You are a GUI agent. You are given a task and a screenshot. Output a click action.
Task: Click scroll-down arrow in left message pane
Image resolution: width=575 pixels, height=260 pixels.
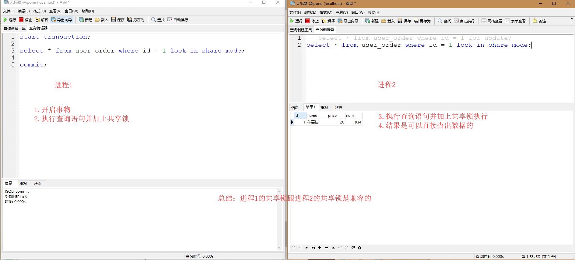coord(279,247)
